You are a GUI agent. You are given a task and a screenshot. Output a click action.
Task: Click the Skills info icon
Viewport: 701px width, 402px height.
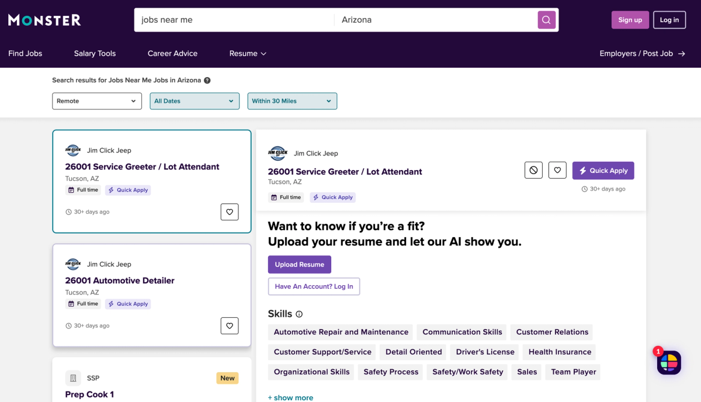click(x=299, y=314)
